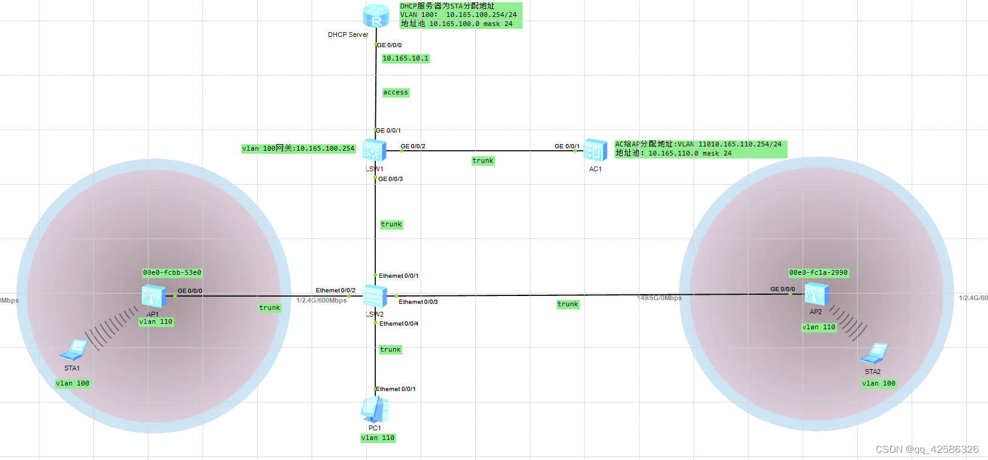Viewport: 988px width, 460px height.
Task: Click the 1/2.4G/600Mbps radio label
Action: coord(322,301)
